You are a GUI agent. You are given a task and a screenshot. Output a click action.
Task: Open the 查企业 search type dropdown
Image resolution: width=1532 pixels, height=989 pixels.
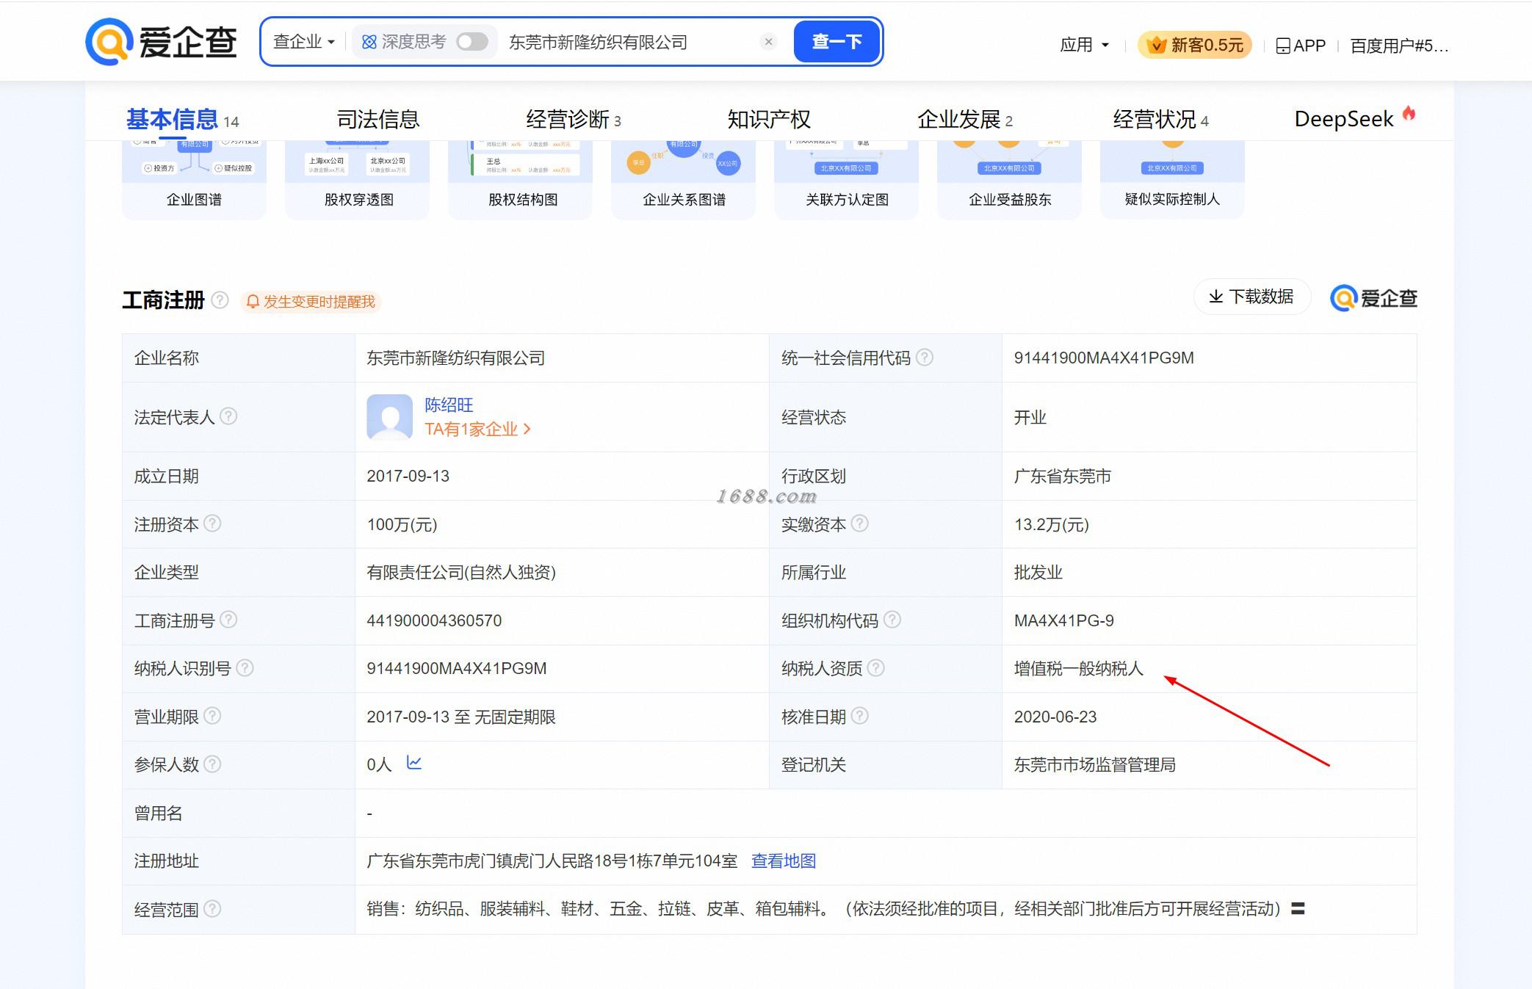(303, 42)
